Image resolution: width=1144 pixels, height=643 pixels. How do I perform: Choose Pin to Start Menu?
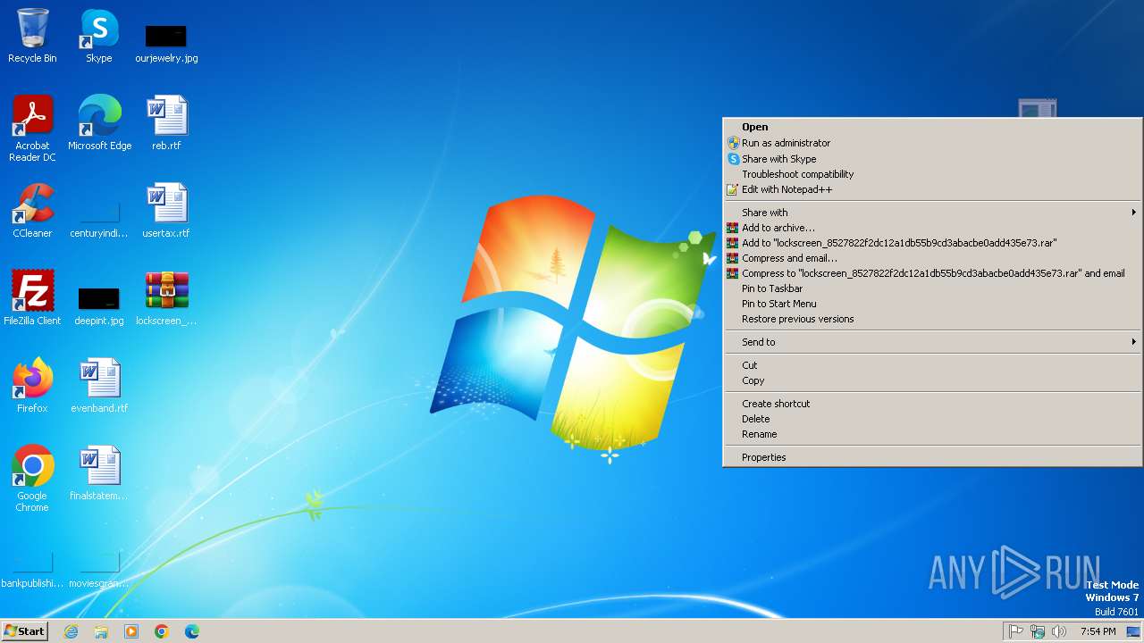point(932,304)
